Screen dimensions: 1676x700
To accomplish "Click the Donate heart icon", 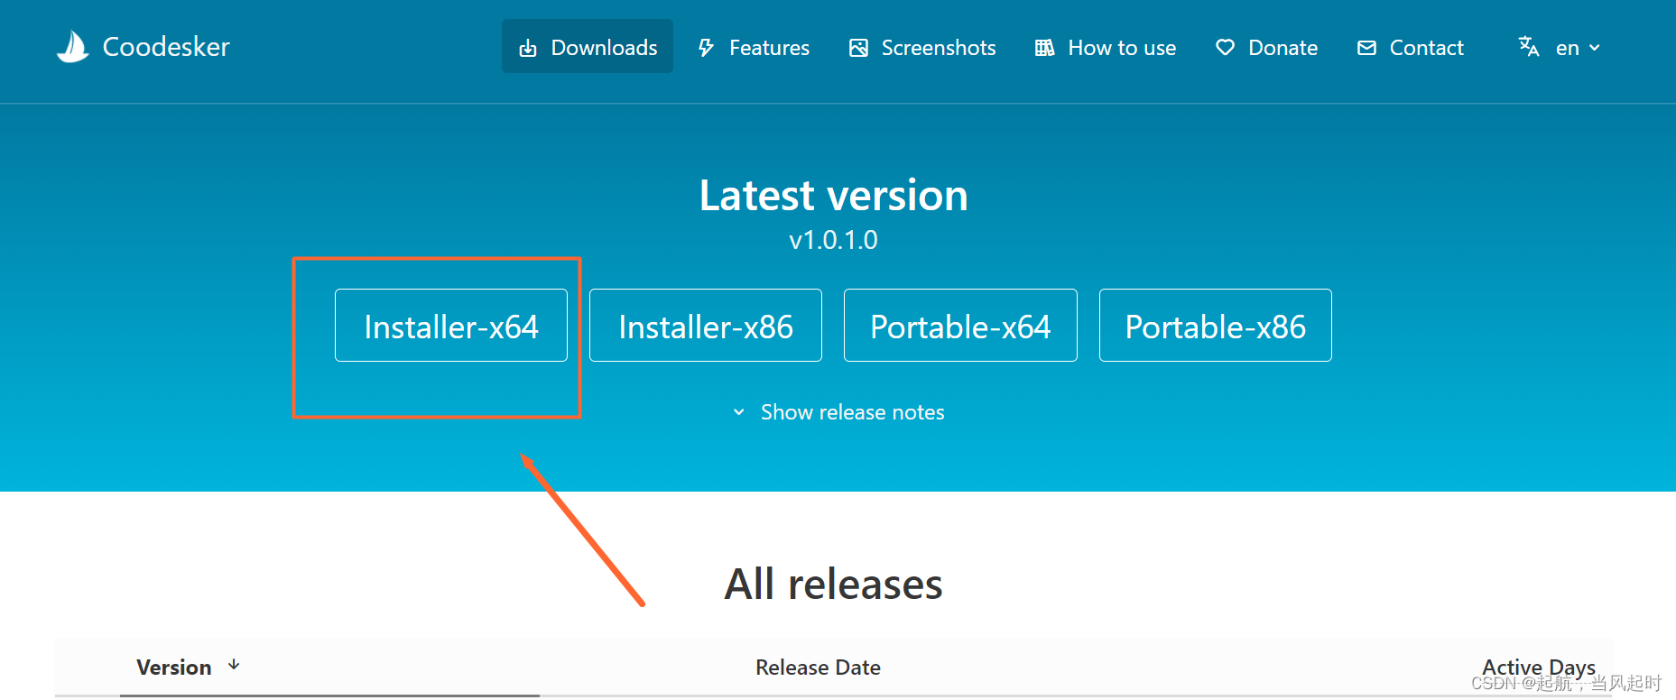I will [x=1225, y=48].
